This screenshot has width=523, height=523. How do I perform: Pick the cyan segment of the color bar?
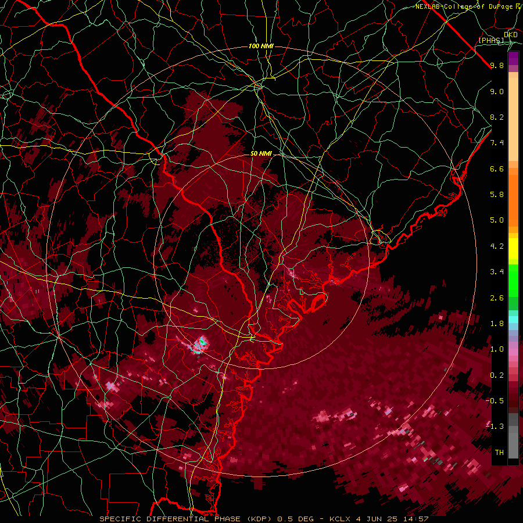(513, 319)
